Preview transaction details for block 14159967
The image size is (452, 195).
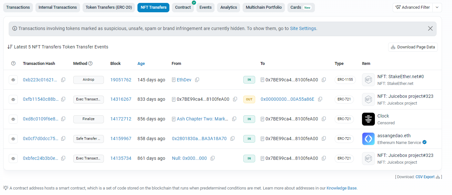coord(13,139)
